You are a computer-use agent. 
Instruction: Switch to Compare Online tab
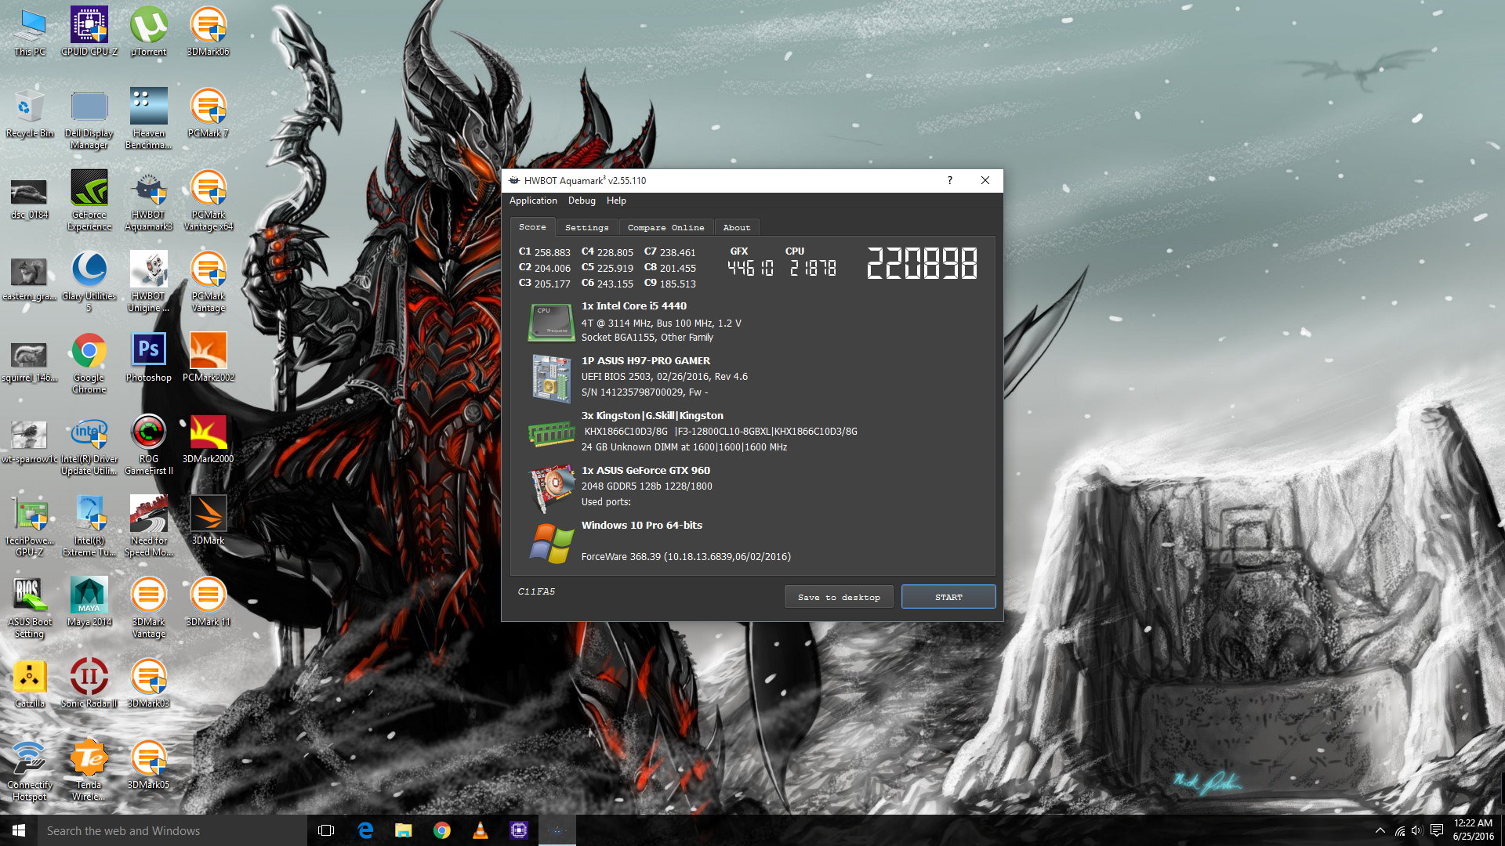click(666, 227)
